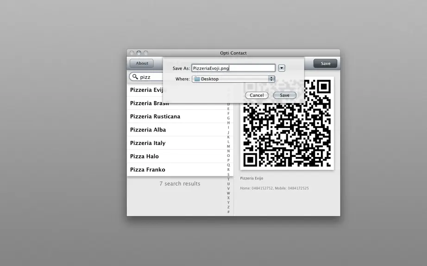Jump to # in alphabet index
Image resolution: width=427 pixels, height=266 pixels.
pyautogui.click(x=228, y=212)
